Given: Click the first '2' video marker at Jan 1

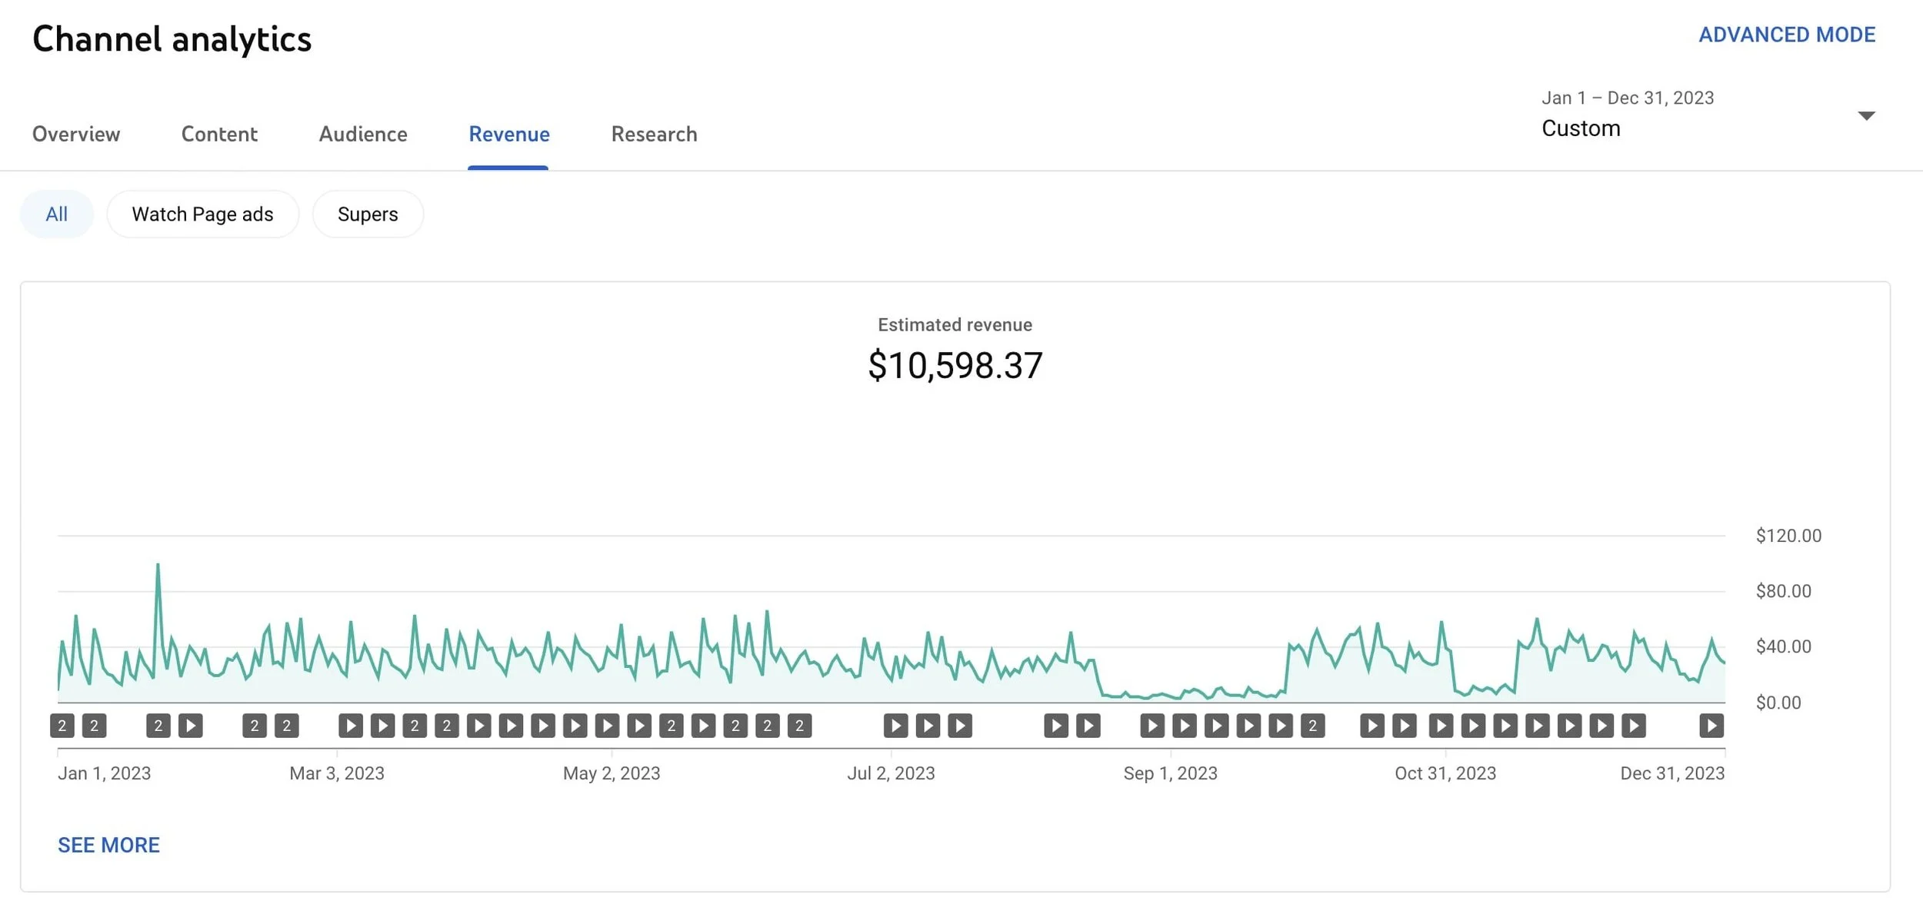Looking at the screenshot, I should [62, 726].
